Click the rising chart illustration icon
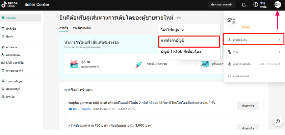The image size is (285, 135). [x=205, y=64]
